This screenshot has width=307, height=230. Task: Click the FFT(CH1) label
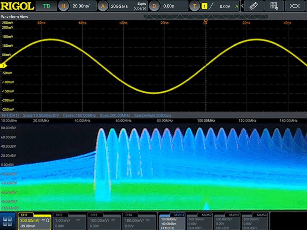click(10, 115)
